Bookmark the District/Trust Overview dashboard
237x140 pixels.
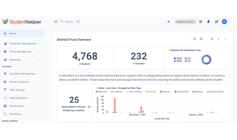(x=212, y=39)
